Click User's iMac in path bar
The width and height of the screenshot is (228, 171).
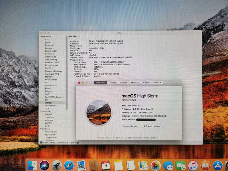point(49,143)
